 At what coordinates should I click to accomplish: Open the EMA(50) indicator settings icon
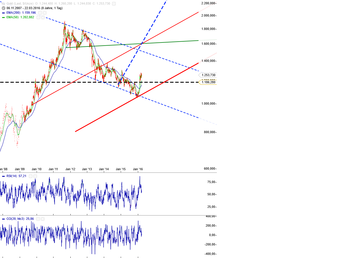[38, 17]
